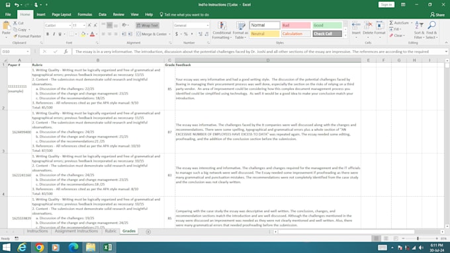Apply fill color highlight
450x253 pixels.
[83, 34]
